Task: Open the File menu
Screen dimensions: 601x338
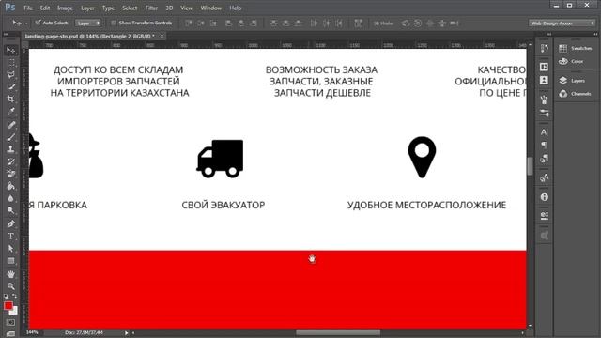Action: point(28,8)
